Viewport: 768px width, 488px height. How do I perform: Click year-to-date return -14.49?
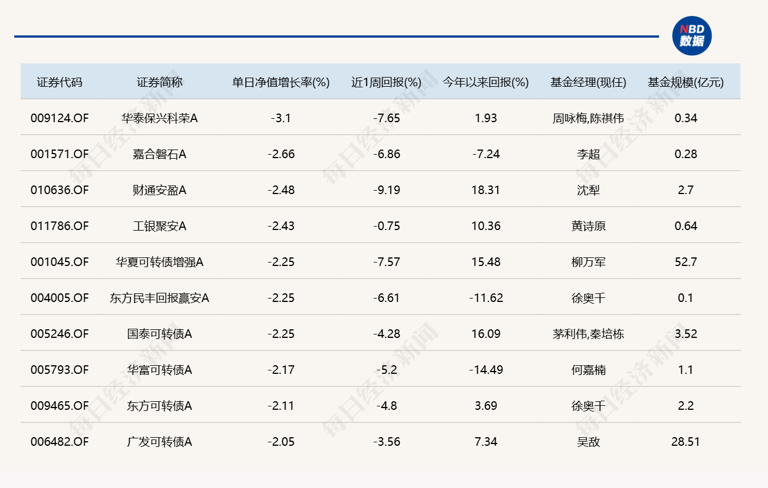coord(486,370)
